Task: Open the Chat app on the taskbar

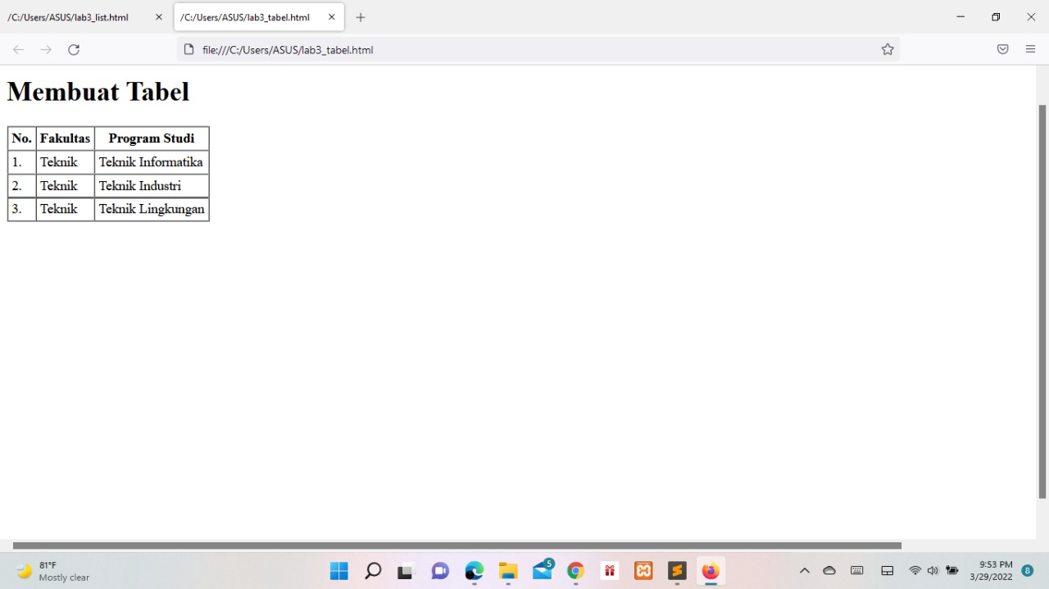Action: coord(440,571)
